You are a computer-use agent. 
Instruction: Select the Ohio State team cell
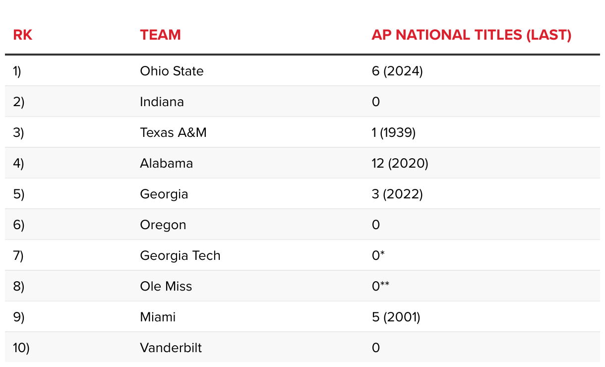[172, 71]
